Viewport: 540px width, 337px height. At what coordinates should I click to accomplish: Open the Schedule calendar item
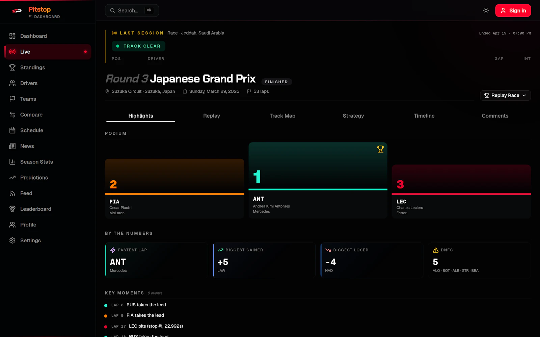[48, 130]
